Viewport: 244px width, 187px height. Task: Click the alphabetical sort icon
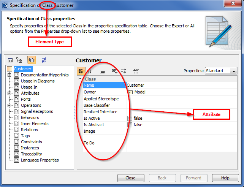[89, 71]
